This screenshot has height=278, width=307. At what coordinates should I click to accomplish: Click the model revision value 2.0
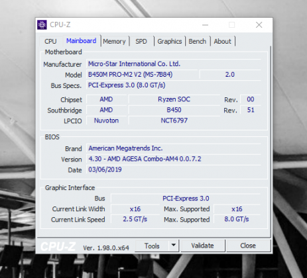tap(230, 75)
